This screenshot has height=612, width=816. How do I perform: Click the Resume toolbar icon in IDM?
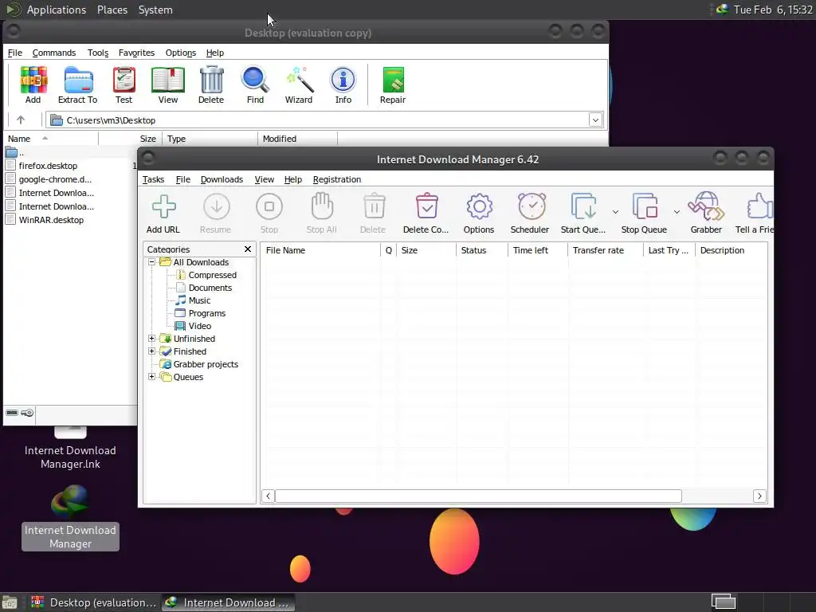(x=216, y=207)
